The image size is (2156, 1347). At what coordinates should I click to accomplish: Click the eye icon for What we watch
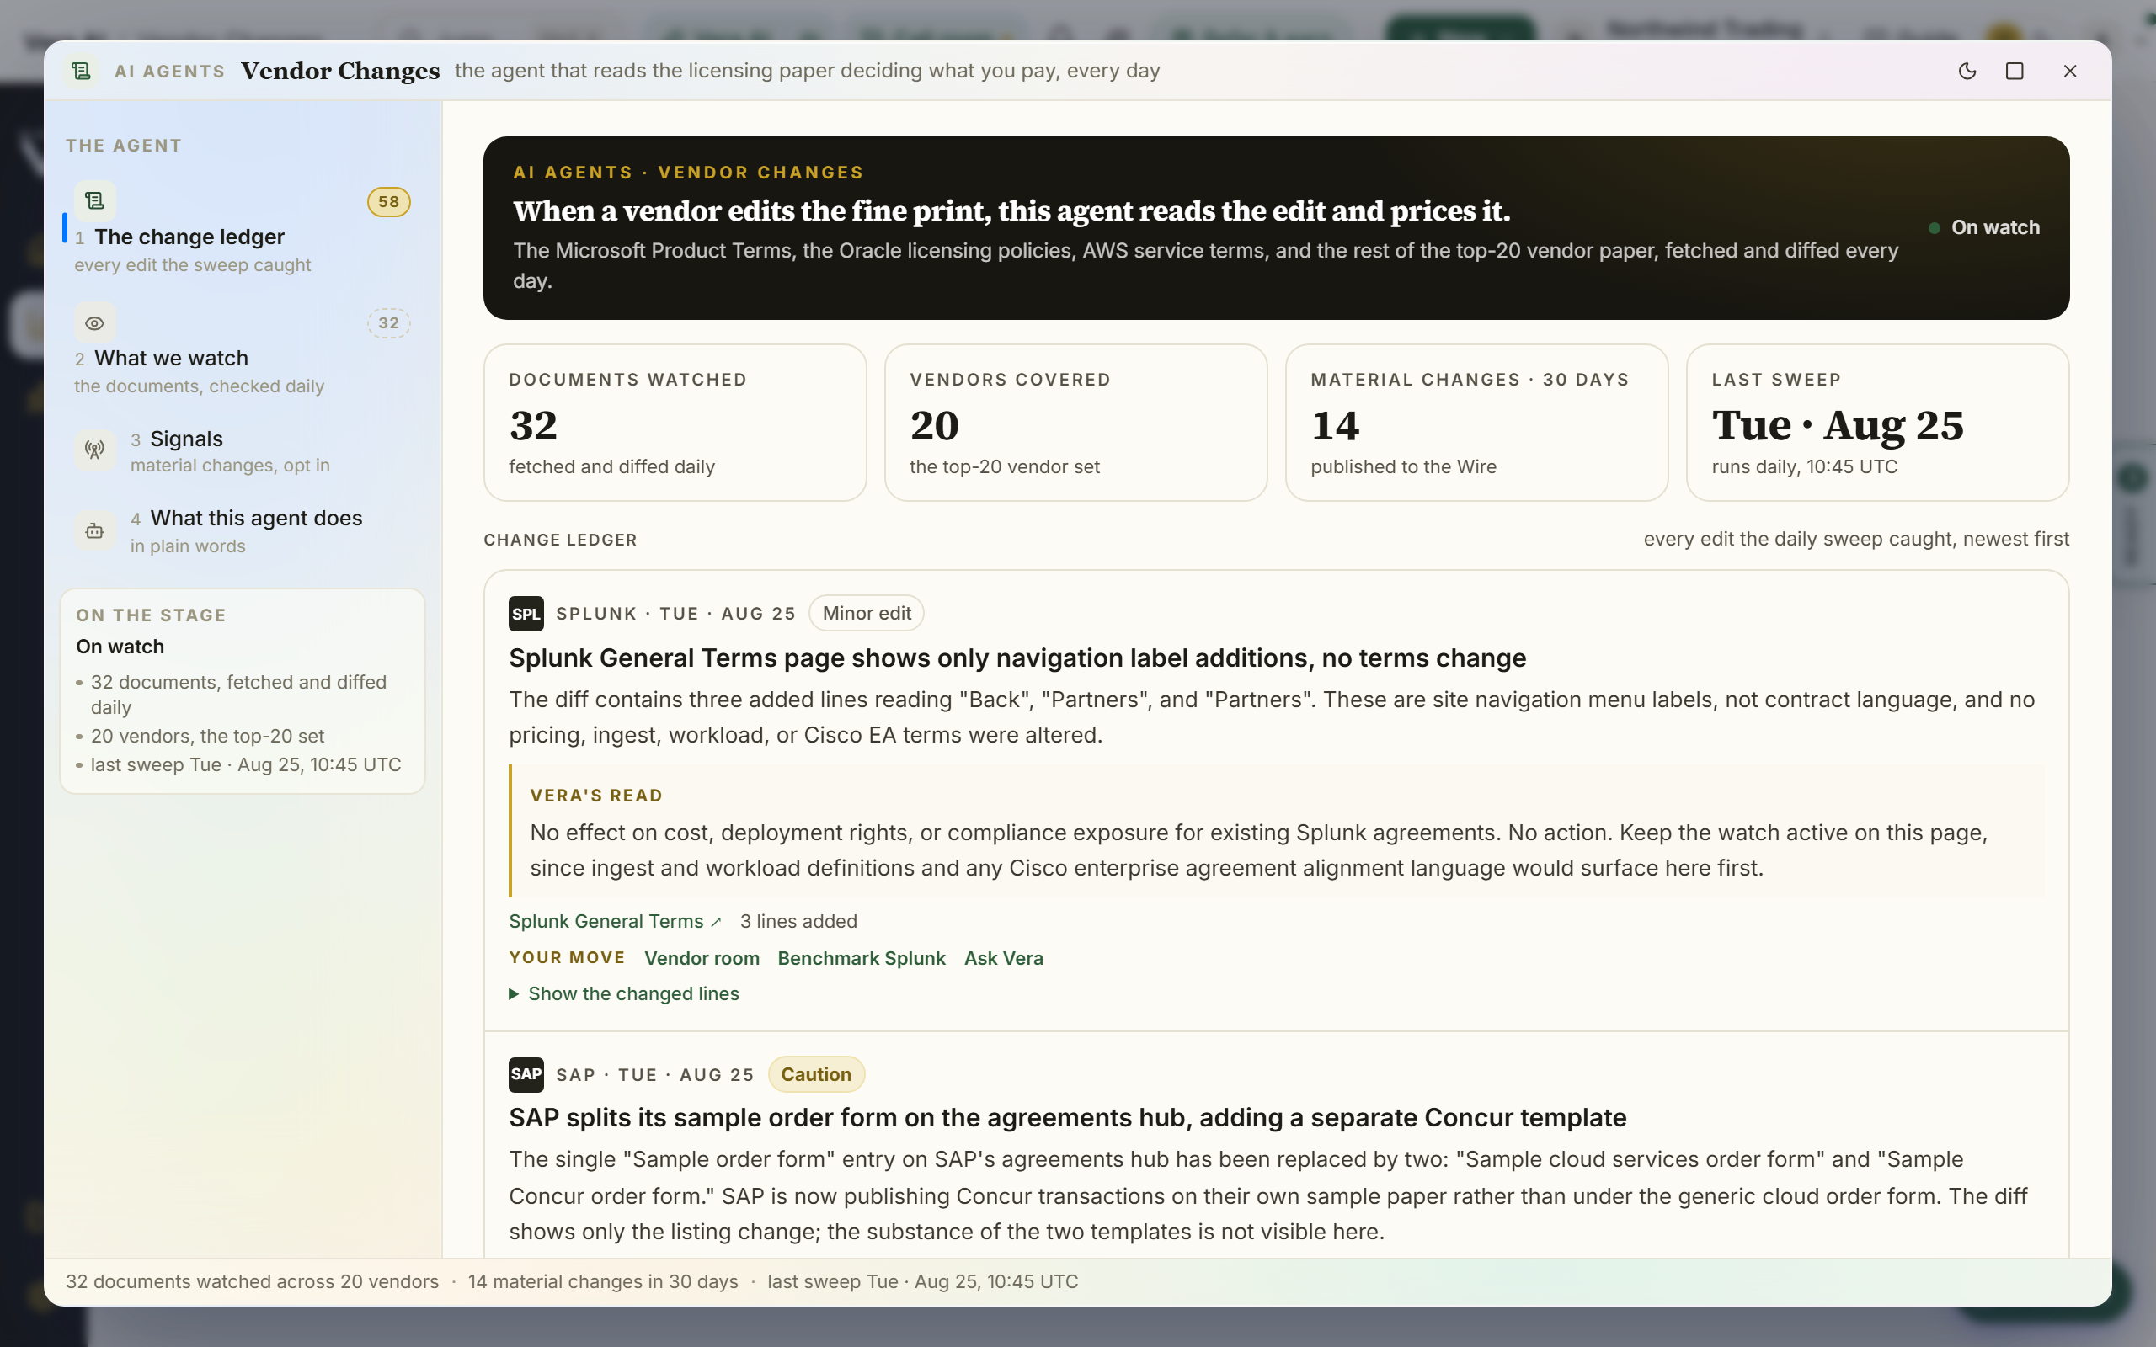point(94,323)
